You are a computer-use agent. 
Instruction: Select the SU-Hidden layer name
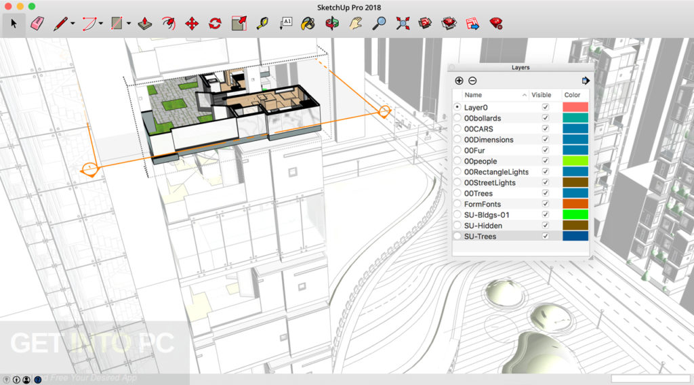pyautogui.click(x=483, y=226)
